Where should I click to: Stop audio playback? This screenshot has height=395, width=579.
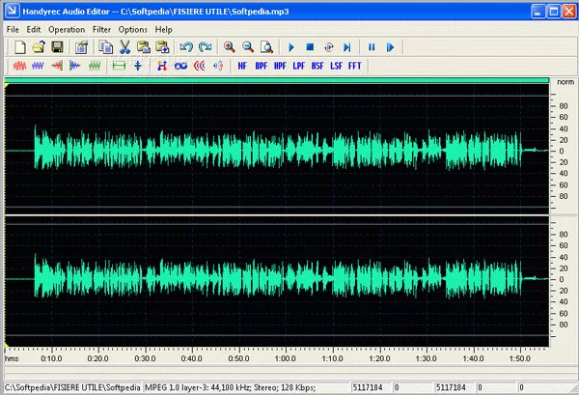(310, 46)
